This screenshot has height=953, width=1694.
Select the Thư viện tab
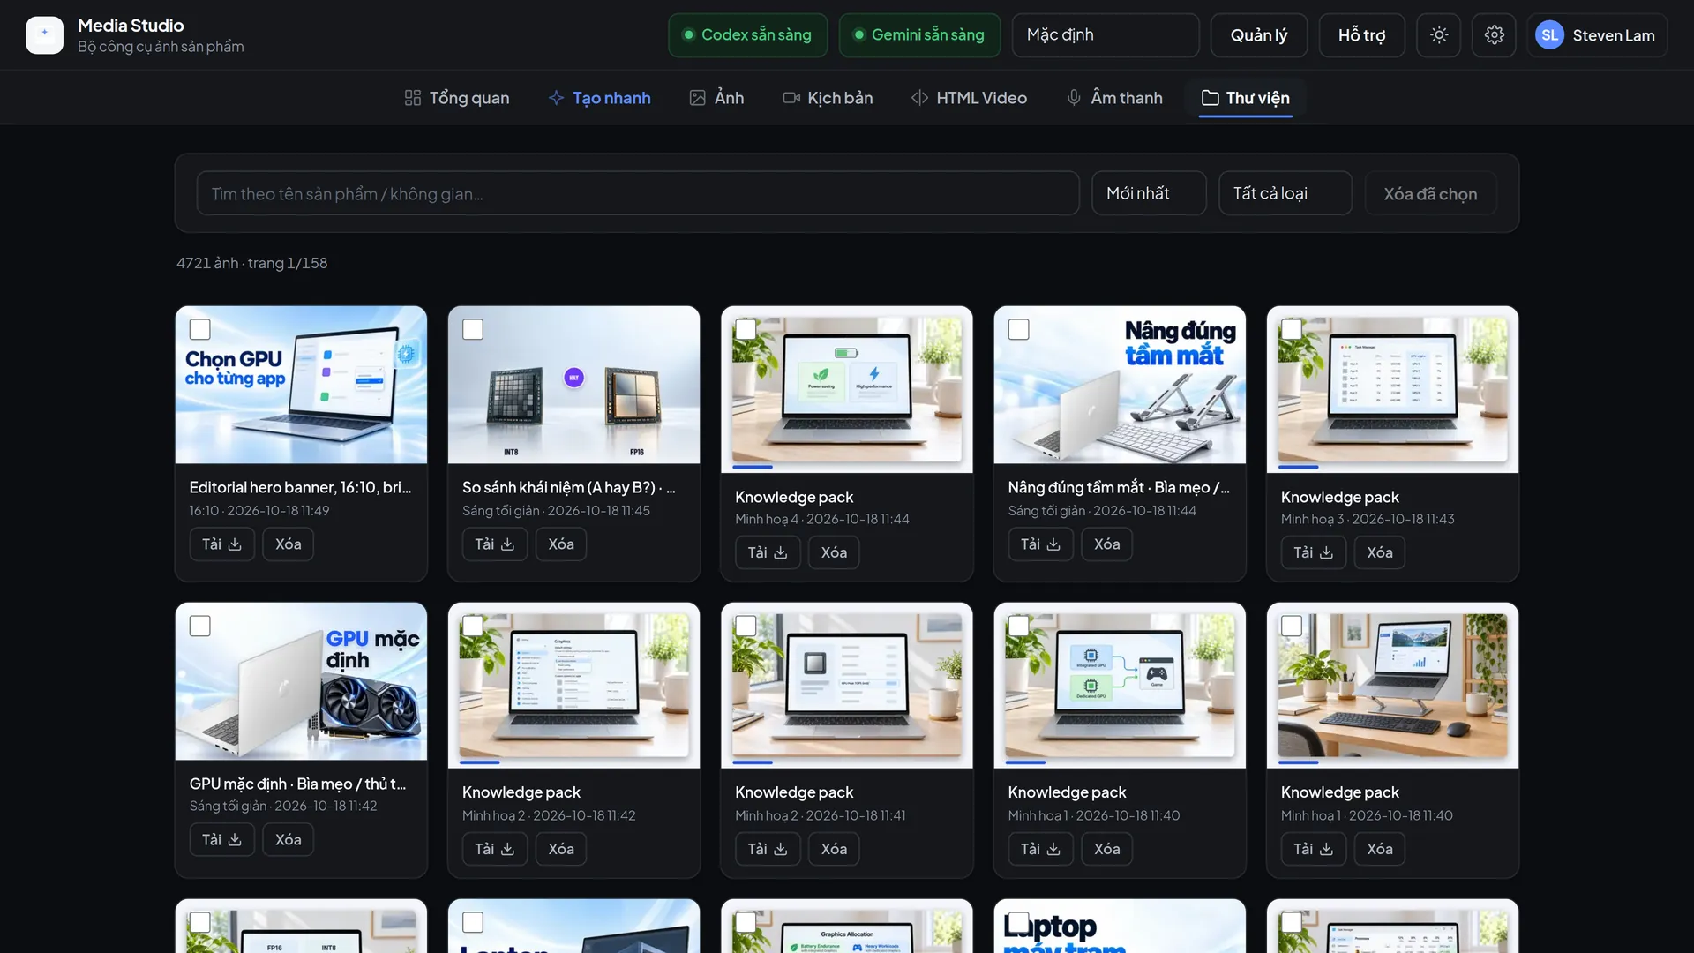pyautogui.click(x=1246, y=98)
